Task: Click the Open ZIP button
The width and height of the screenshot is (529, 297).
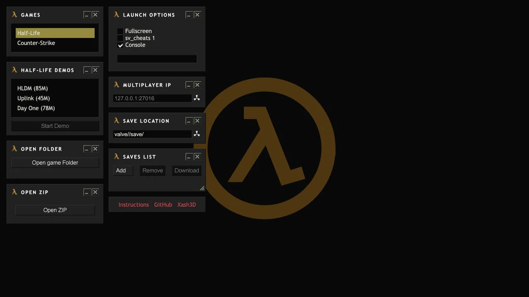Action: (x=55, y=210)
